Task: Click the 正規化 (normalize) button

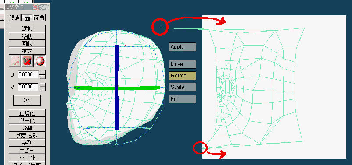Action: 27,113
